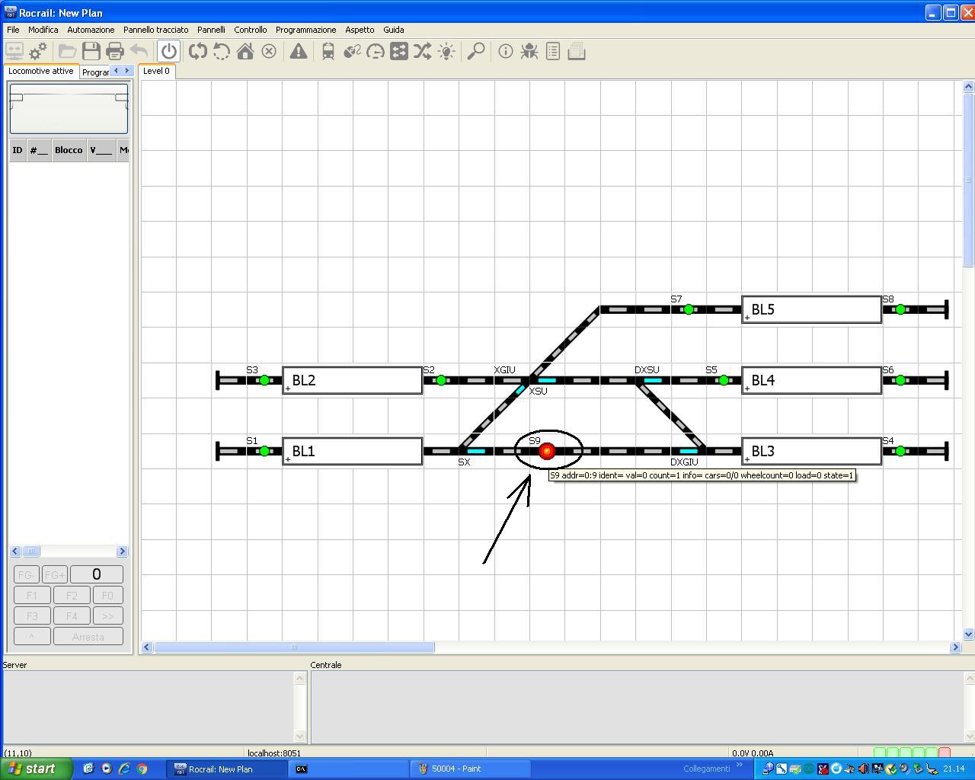Toggle automatic mode loop arrows icon
Viewport: 975px width, 780px height.
coord(198,52)
